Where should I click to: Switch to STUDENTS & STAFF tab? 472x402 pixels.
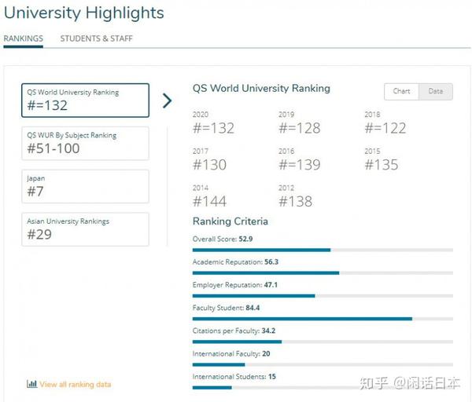[96, 38]
